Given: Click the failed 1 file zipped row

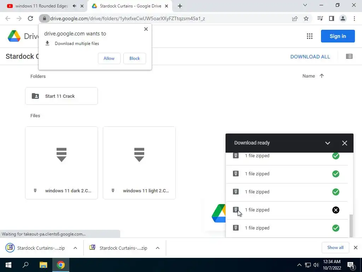Looking at the screenshot, I should pos(287,210).
